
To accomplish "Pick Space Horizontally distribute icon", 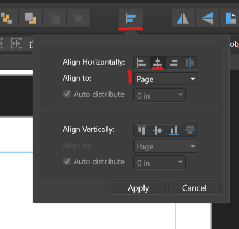I will [190, 63].
